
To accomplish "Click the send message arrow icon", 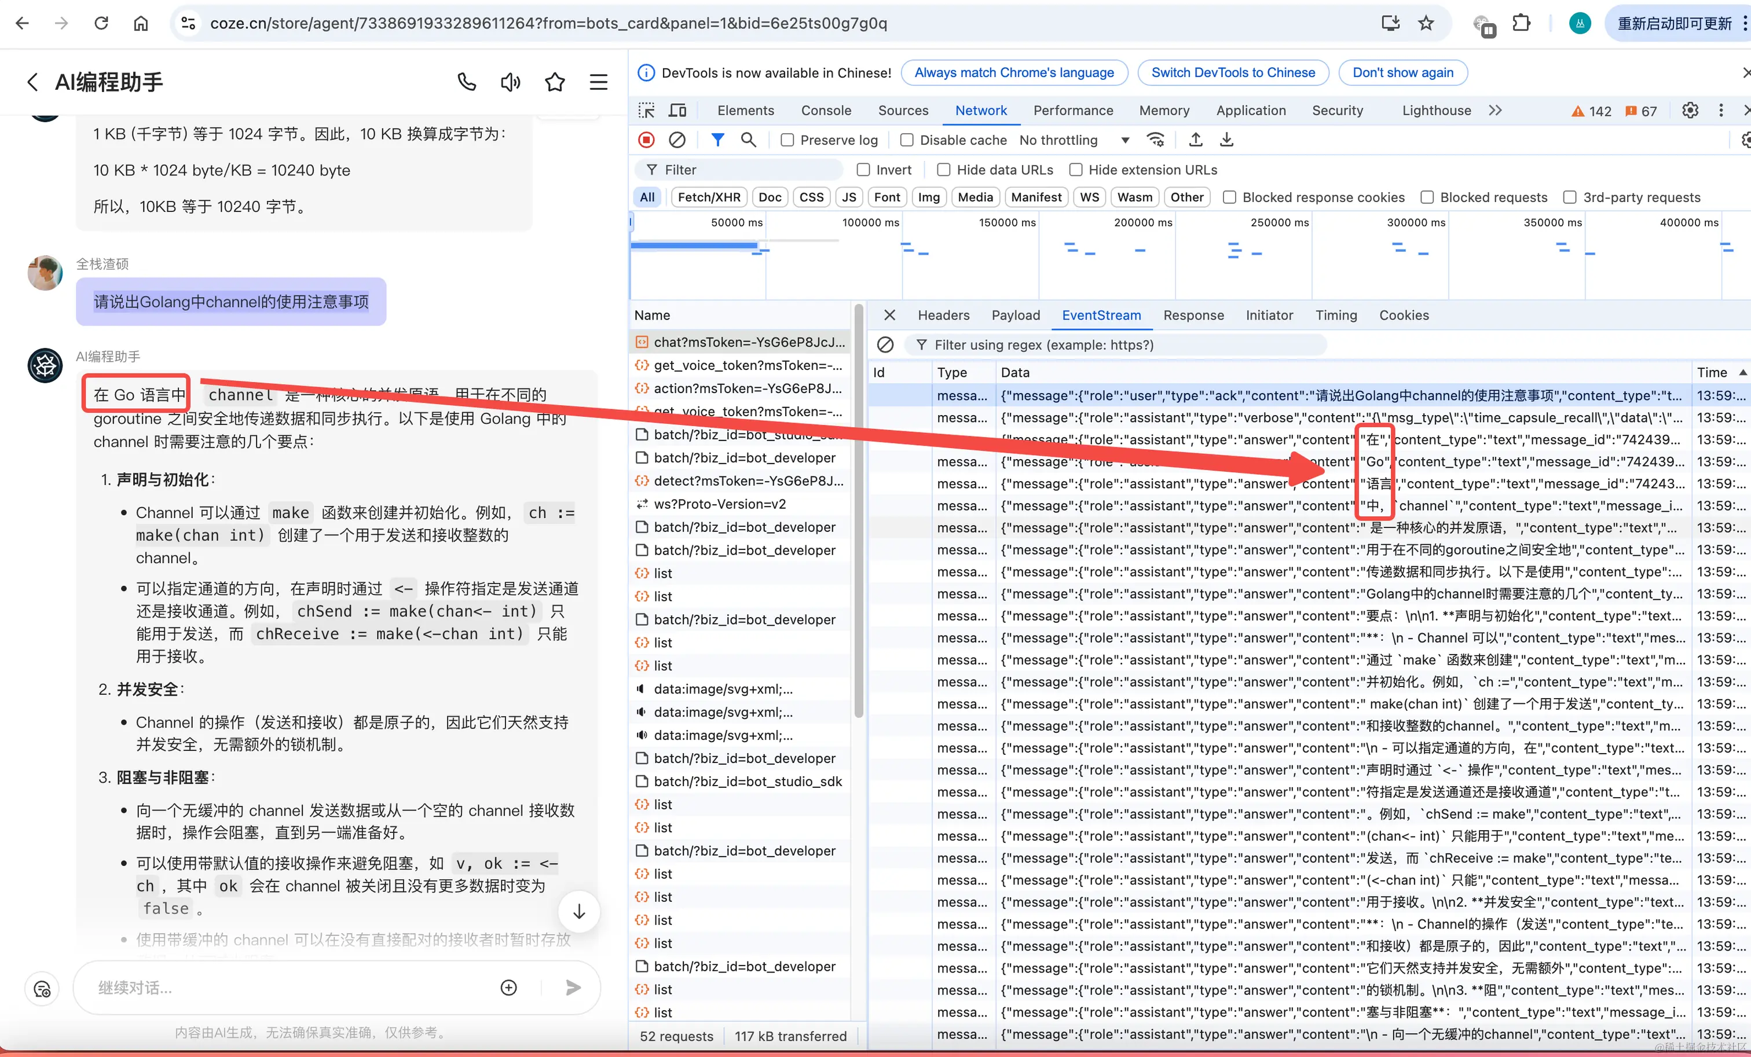I will [x=573, y=988].
